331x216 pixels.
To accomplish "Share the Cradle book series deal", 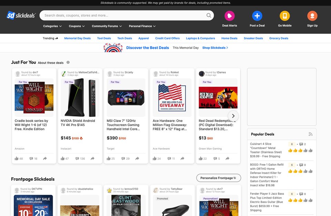I will point(45,158).
